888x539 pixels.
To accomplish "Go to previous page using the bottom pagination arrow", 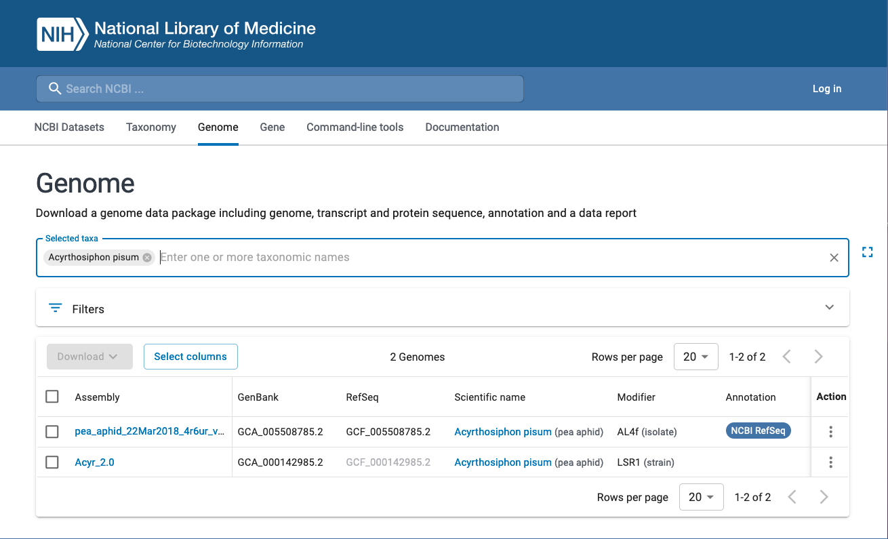I will click(792, 497).
